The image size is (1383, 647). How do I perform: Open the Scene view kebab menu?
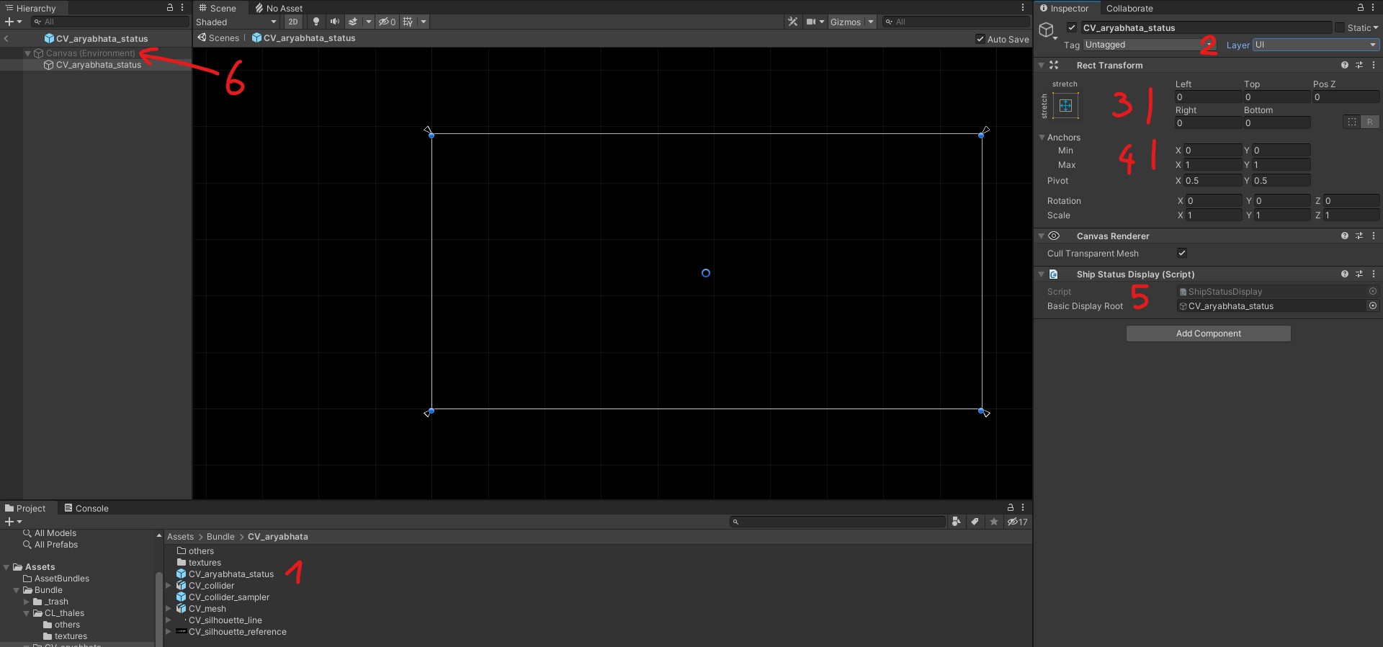pyautogui.click(x=1023, y=8)
